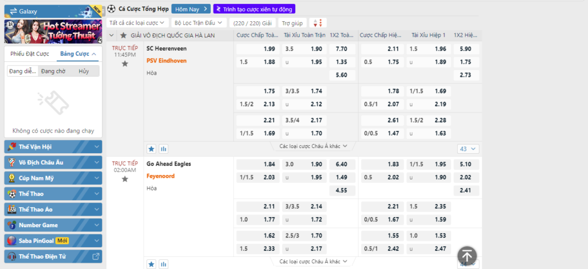The height and width of the screenshot is (269, 588).
Task: Click the Cúp Nam Mỹ cup icon
Action: pyautogui.click(x=12, y=178)
